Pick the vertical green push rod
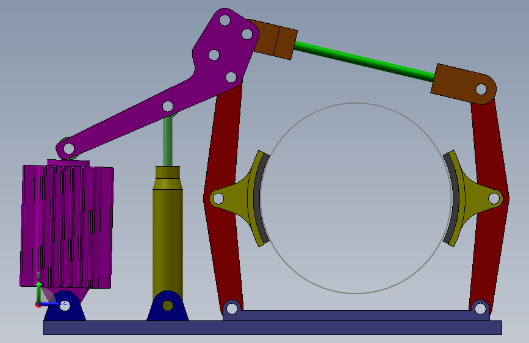Image resolution: width=529 pixels, height=343 pixels. (168, 141)
